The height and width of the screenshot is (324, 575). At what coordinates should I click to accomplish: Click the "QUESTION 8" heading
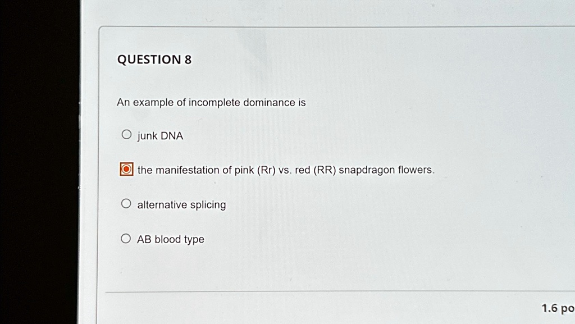click(x=154, y=60)
